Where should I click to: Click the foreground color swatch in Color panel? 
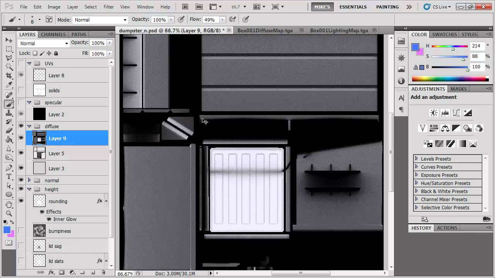point(415,47)
